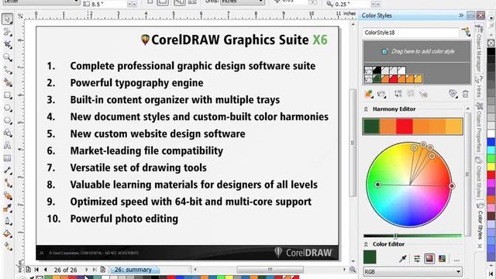
Task: Select the Outline Pen tool
Action: pyautogui.click(x=7, y=221)
